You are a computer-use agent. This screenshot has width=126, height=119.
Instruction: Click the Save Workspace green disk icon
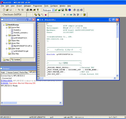[63, 10]
